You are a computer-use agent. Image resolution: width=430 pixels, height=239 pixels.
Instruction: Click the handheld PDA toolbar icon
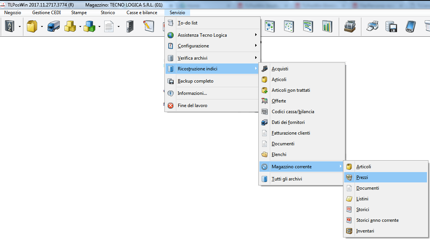point(410,26)
